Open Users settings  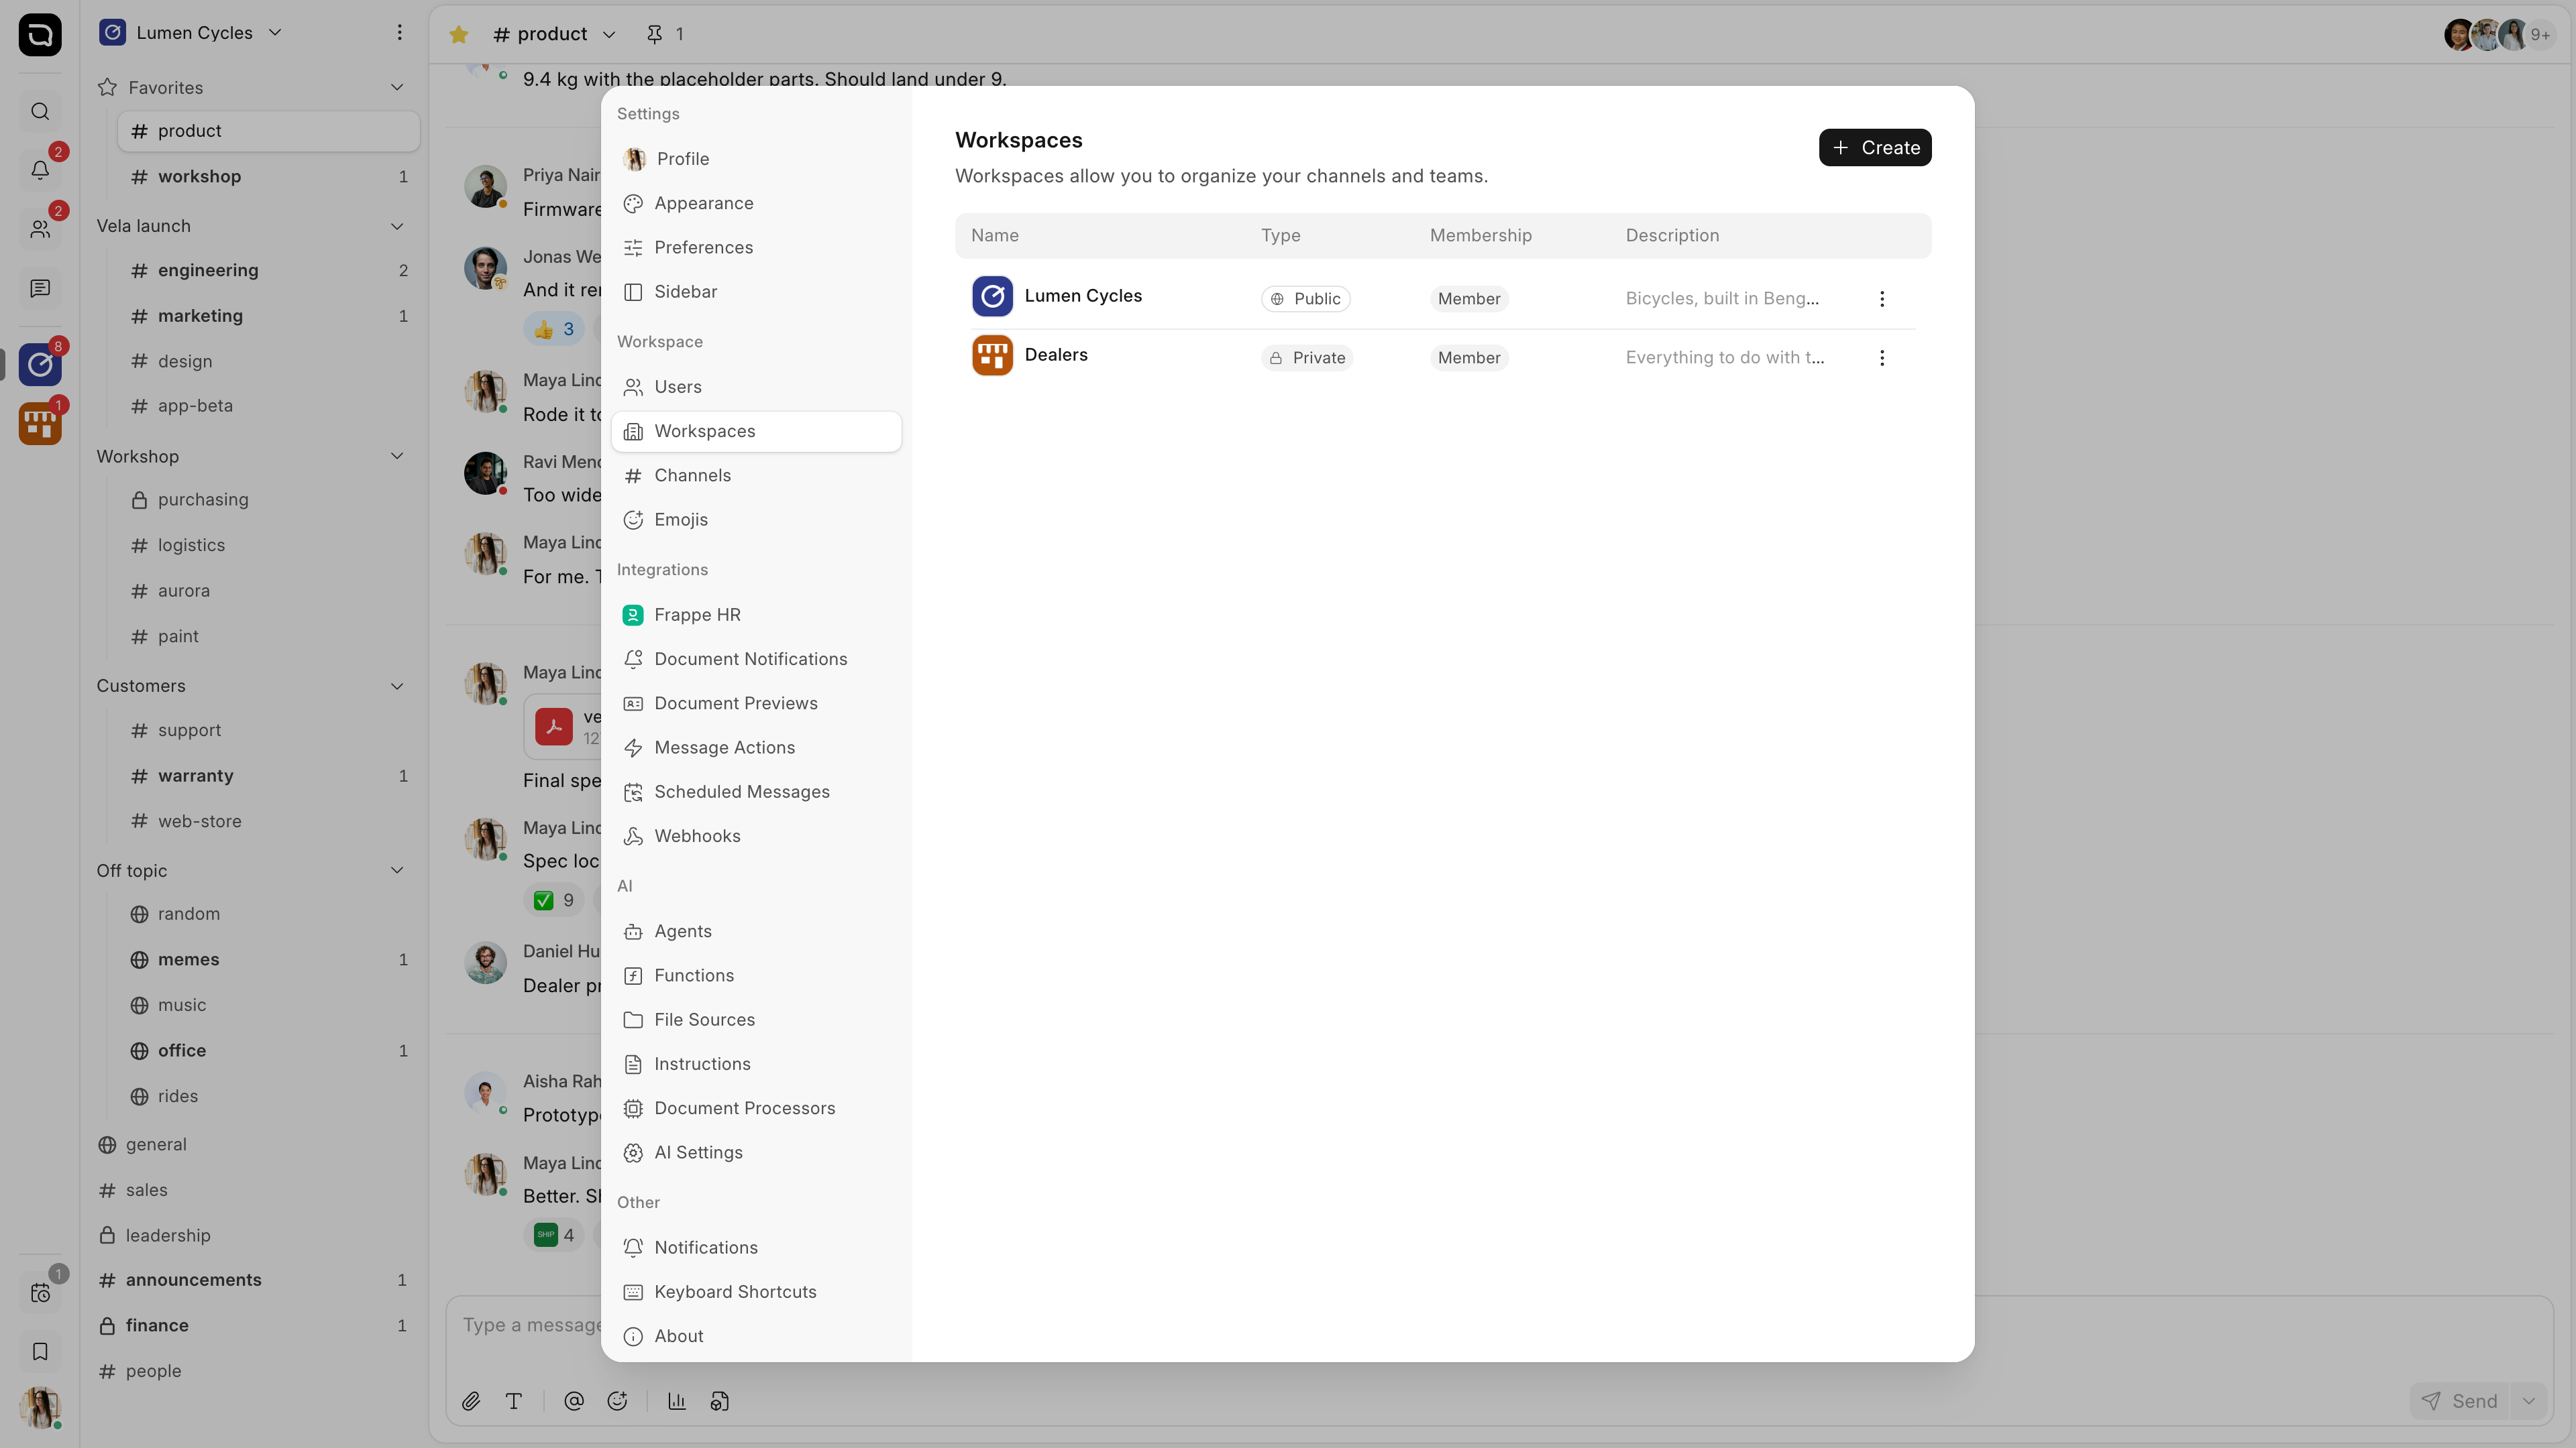756,387
